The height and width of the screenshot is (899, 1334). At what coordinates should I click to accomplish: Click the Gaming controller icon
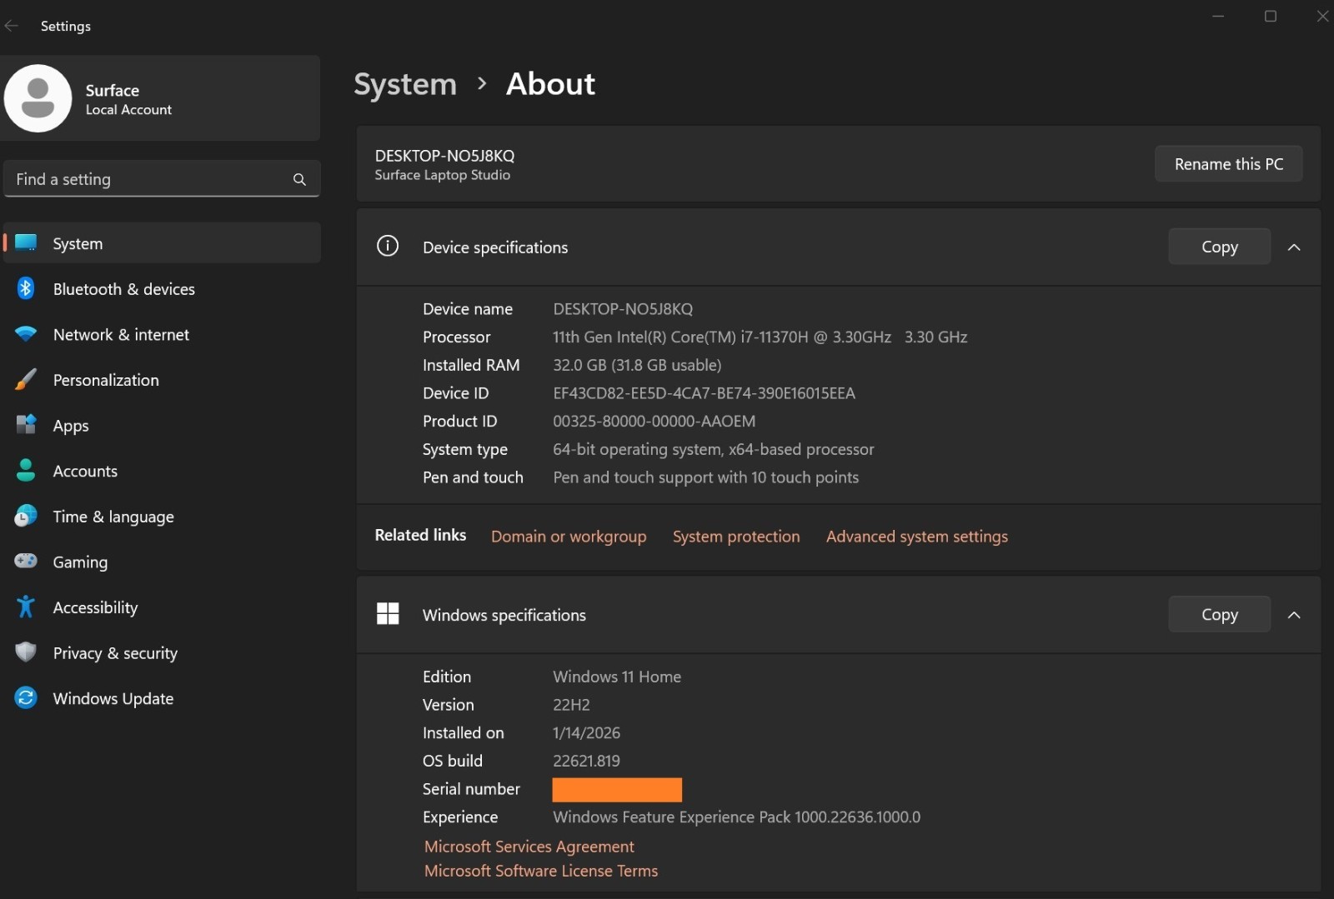point(26,561)
